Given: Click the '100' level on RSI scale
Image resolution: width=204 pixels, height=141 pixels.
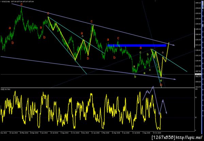Looking at the screenshot, I should coord(196,89).
